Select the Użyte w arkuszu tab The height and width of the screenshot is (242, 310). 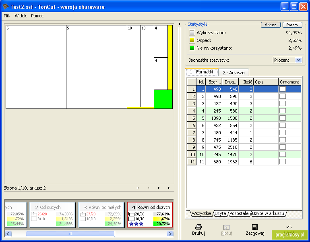tap(268, 213)
